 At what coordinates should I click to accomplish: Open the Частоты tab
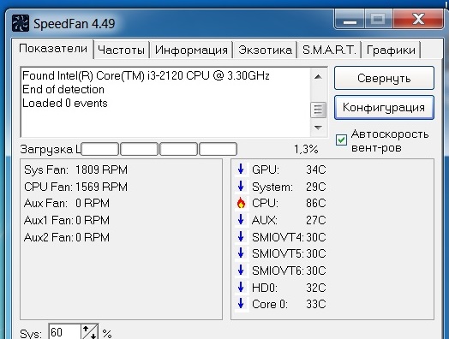121,50
